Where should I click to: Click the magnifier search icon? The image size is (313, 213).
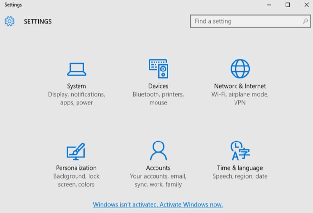305,21
